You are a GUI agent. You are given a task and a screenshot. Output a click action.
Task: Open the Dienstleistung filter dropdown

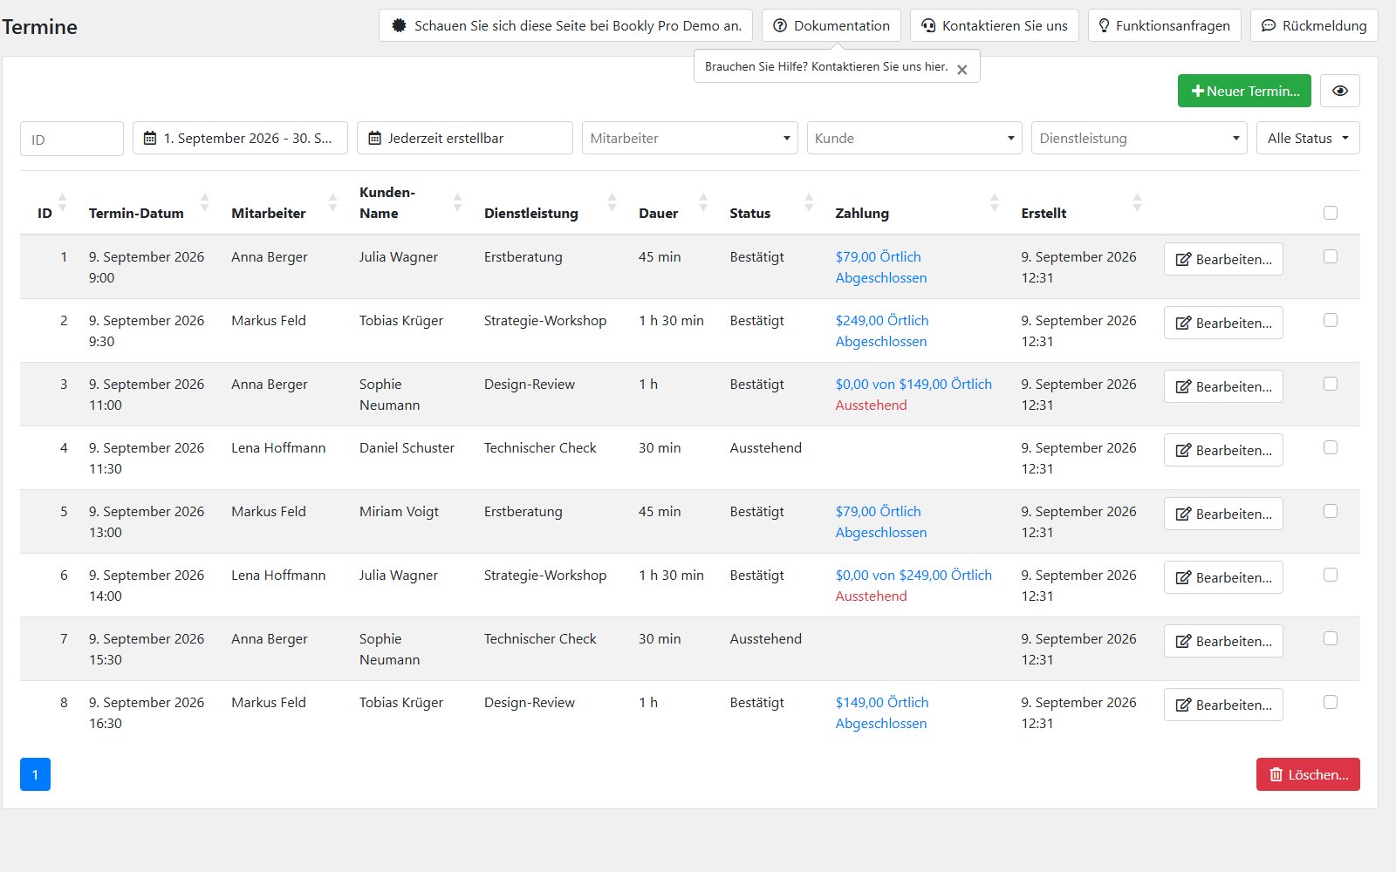pos(1139,138)
